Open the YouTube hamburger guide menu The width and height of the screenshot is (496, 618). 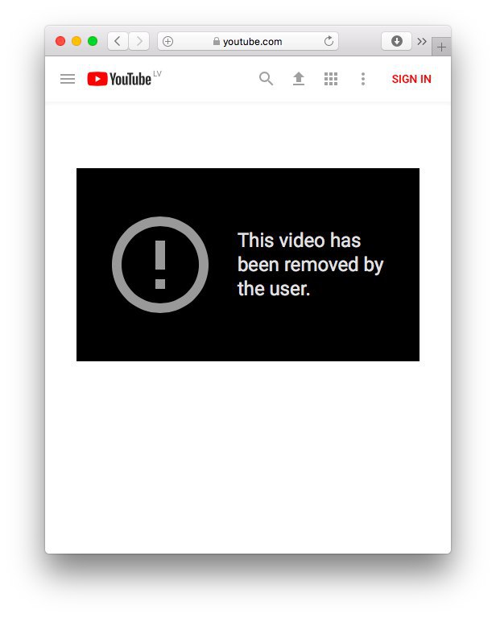click(x=68, y=79)
